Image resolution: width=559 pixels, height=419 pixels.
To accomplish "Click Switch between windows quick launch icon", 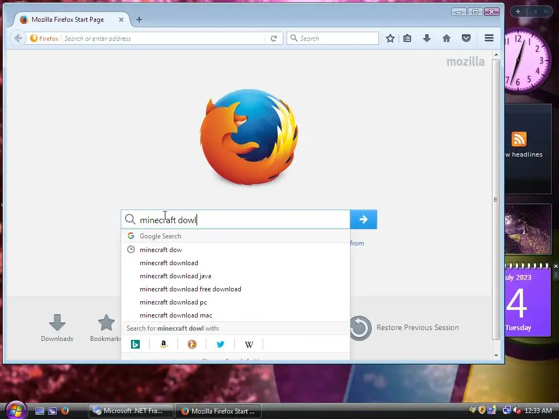I will pyautogui.click(x=52, y=411).
